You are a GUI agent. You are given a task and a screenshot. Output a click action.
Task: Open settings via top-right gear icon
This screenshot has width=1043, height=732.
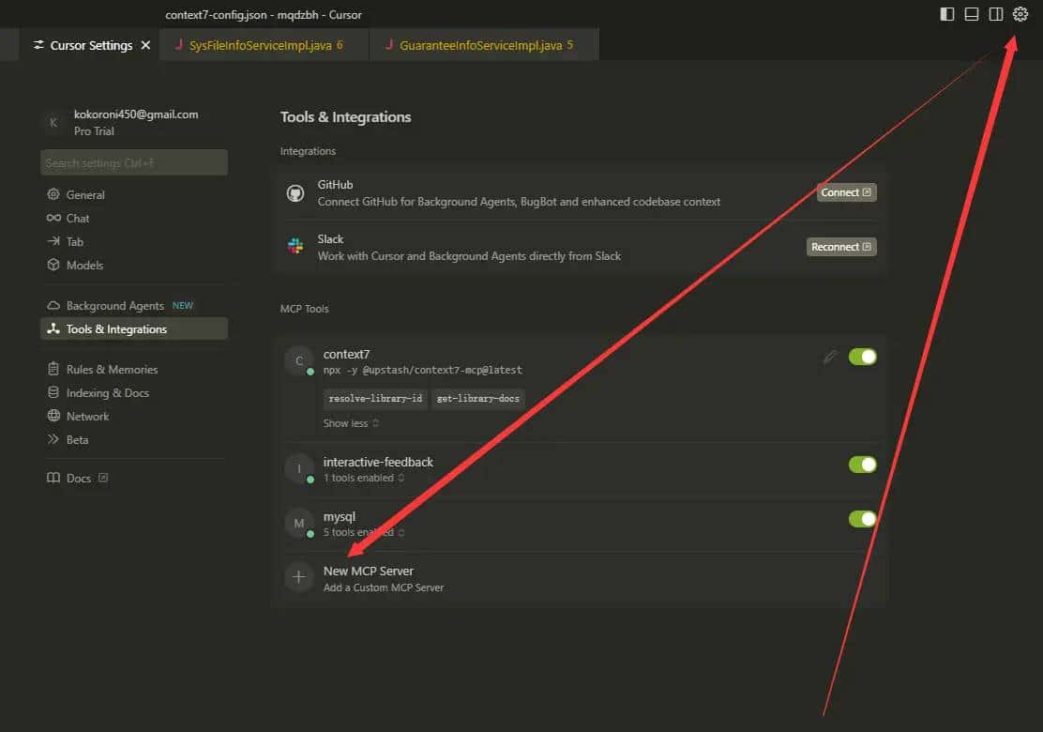coord(1020,14)
